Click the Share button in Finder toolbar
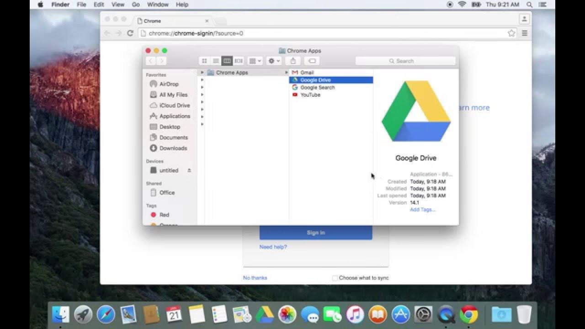Viewport: 585px width, 329px height. point(293,61)
